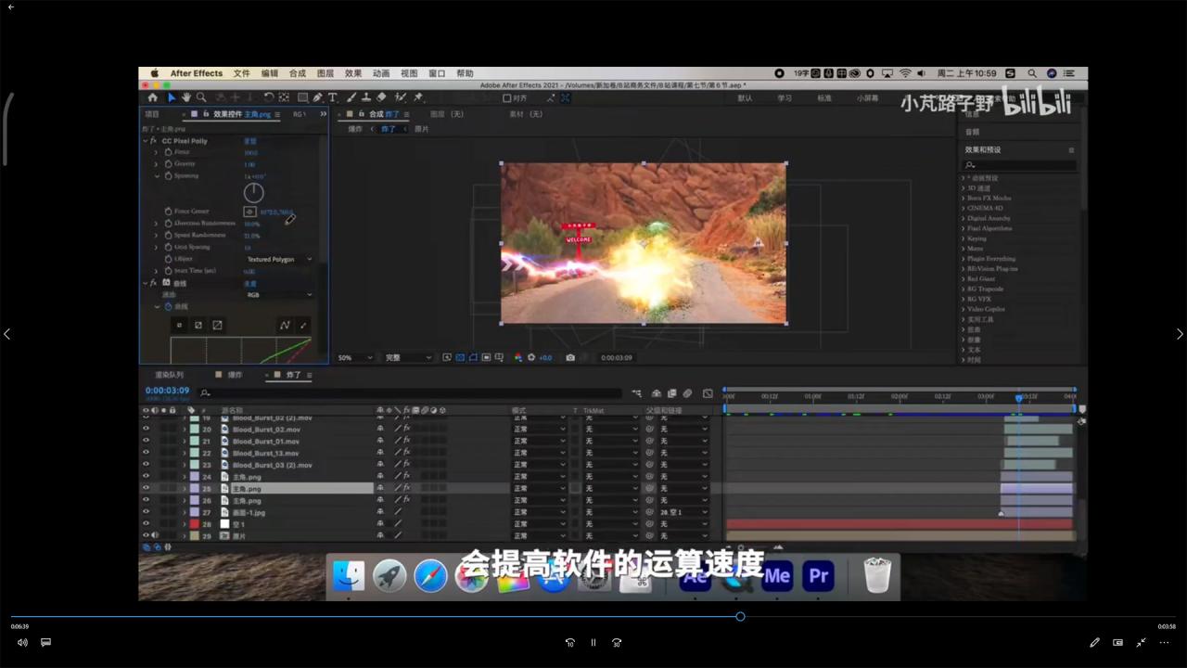Hide layer 20 Blood_Burst_02.mov eye toggle
The height and width of the screenshot is (668, 1187).
(146, 430)
